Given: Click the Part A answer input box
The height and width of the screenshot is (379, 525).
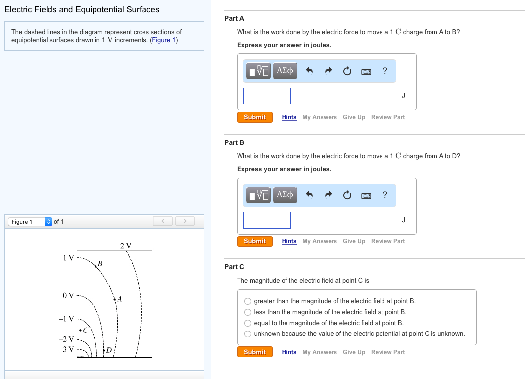Looking at the screenshot, I should (267, 95).
